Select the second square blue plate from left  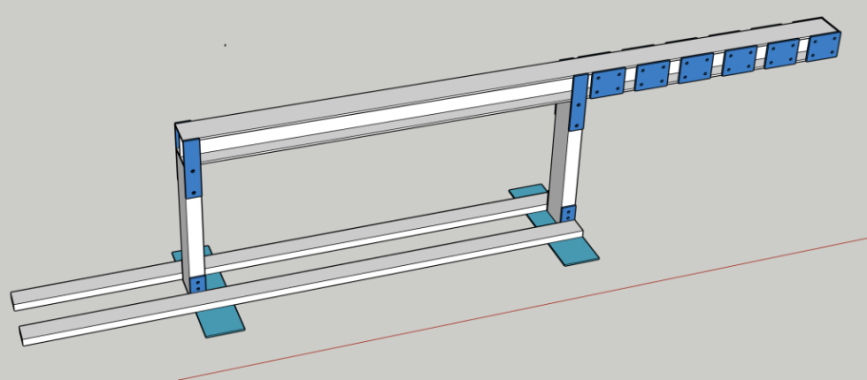point(653,76)
